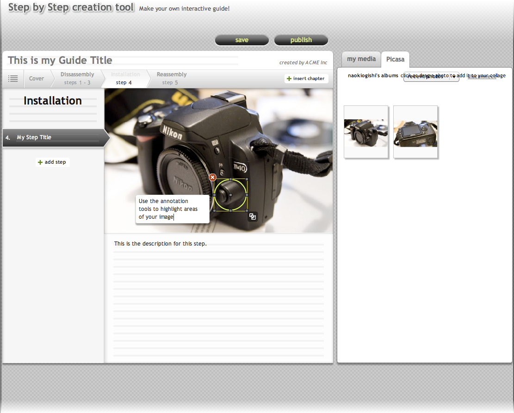Open the recent photos album dropdown
The image size is (514, 413).
click(x=431, y=77)
